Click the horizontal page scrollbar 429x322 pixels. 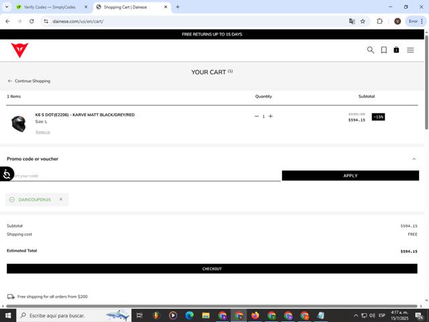click(x=212, y=306)
